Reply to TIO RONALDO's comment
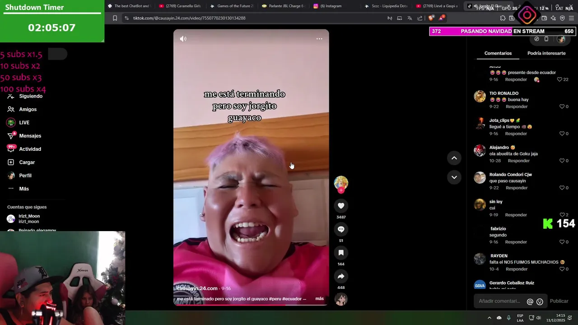 click(x=517, y=107)
